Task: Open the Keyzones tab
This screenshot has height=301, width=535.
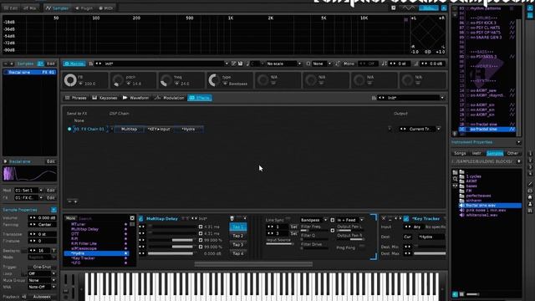Action: [x=104, y=98]
